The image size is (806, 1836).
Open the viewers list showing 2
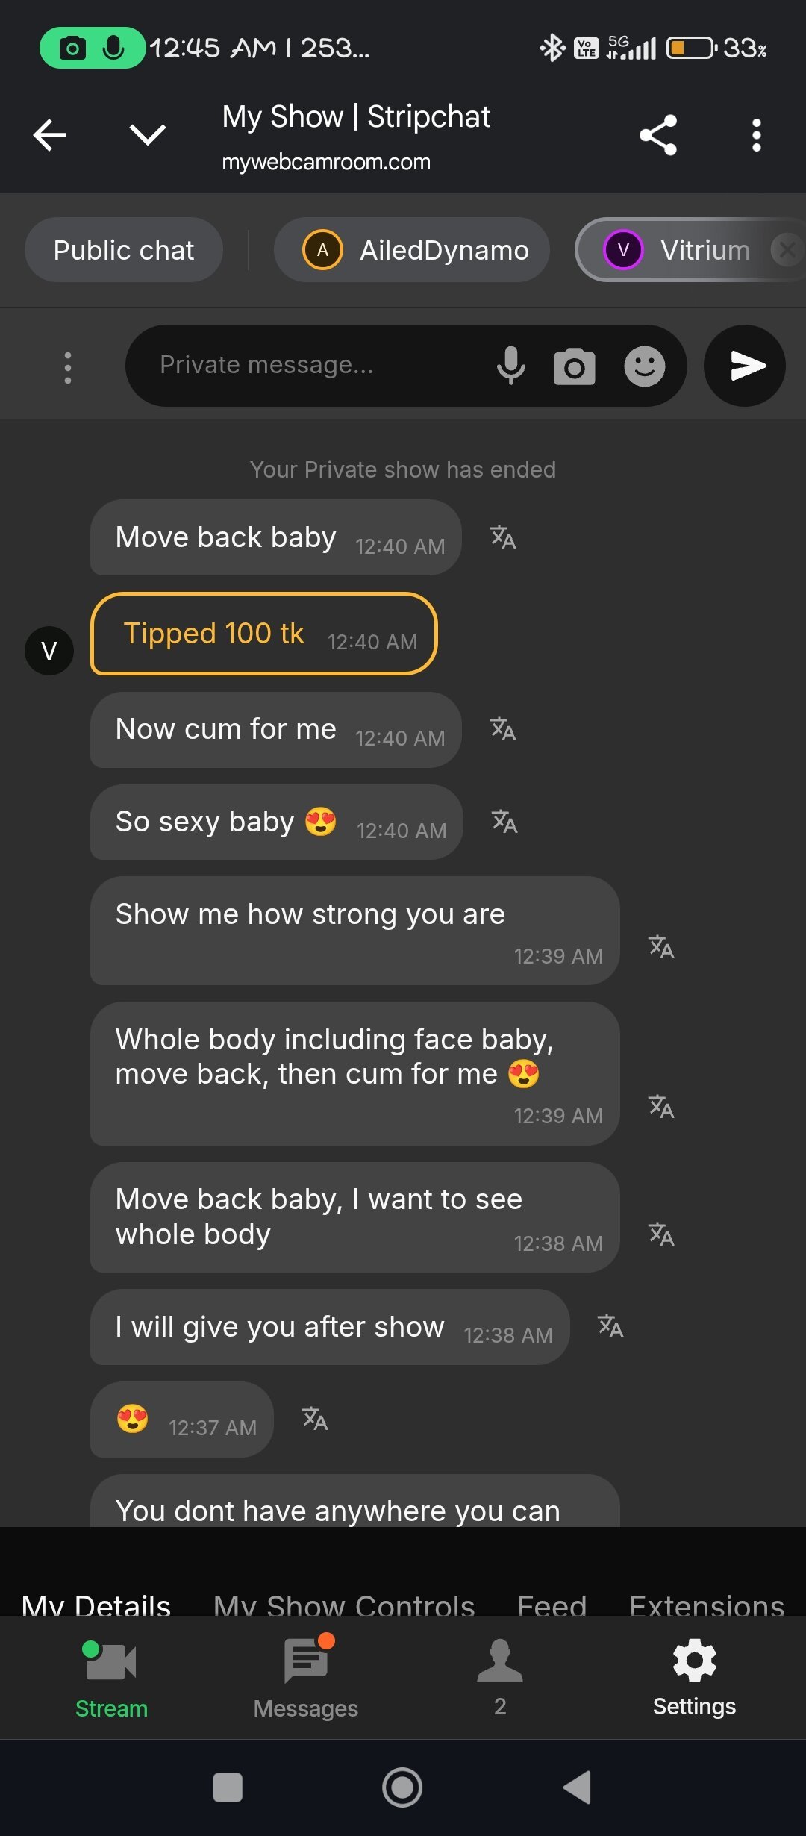[x=500, y=1677]
